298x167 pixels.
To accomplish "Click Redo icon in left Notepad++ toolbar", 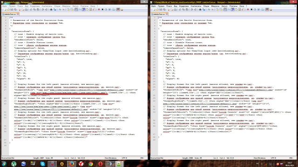I will [46, 9].
